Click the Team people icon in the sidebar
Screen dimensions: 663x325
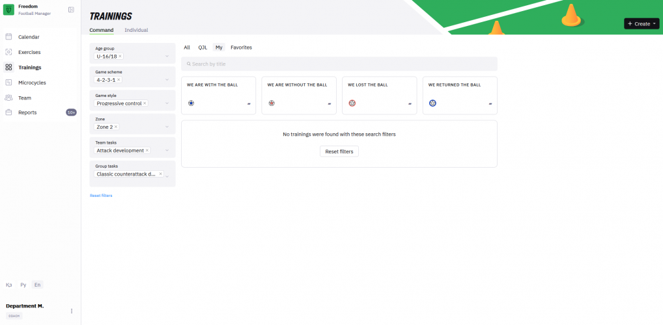click(8, 97)
